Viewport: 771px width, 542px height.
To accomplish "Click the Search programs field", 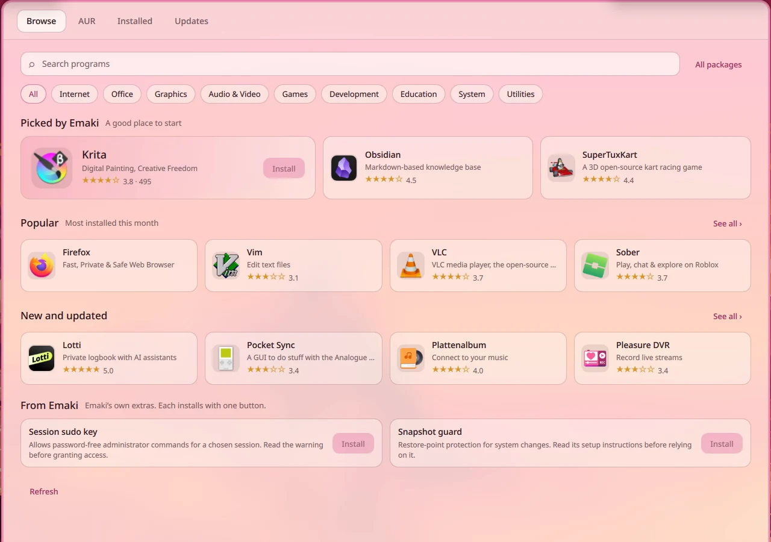I will [350, 64].
